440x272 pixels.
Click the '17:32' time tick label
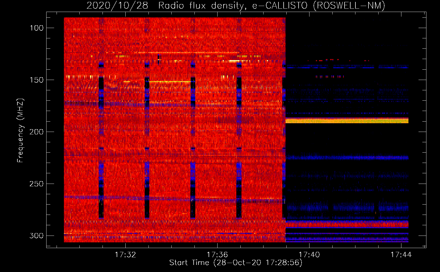coord(125,255)
